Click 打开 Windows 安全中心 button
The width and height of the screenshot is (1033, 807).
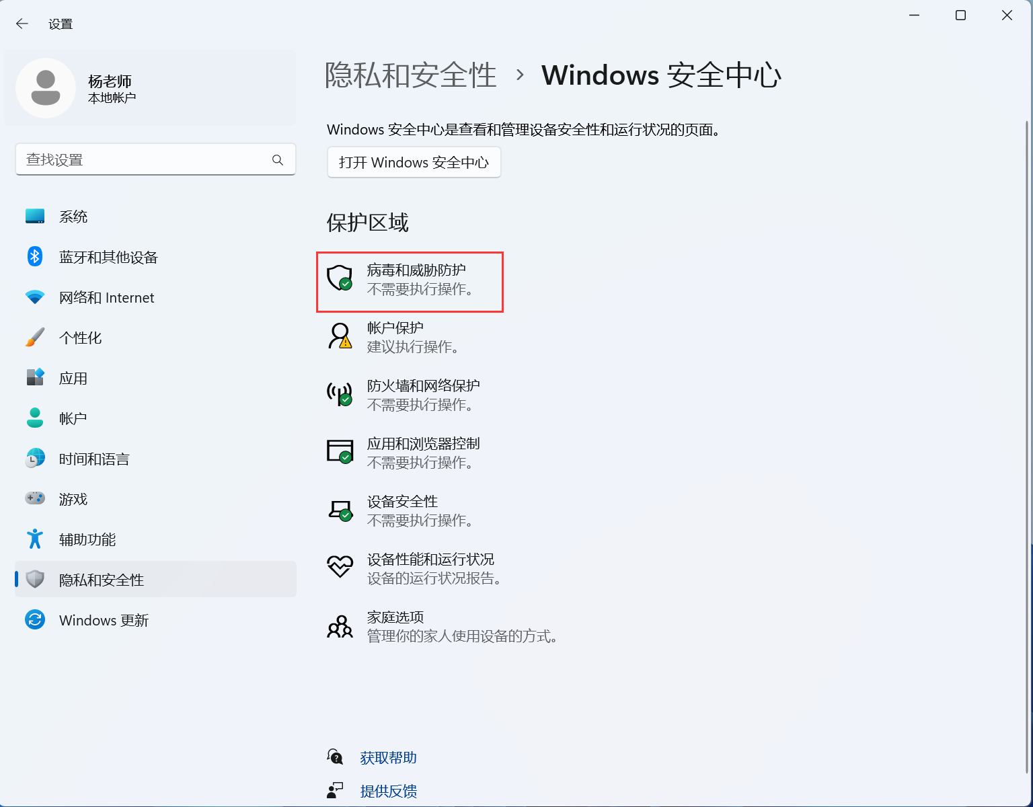point(414,162)
